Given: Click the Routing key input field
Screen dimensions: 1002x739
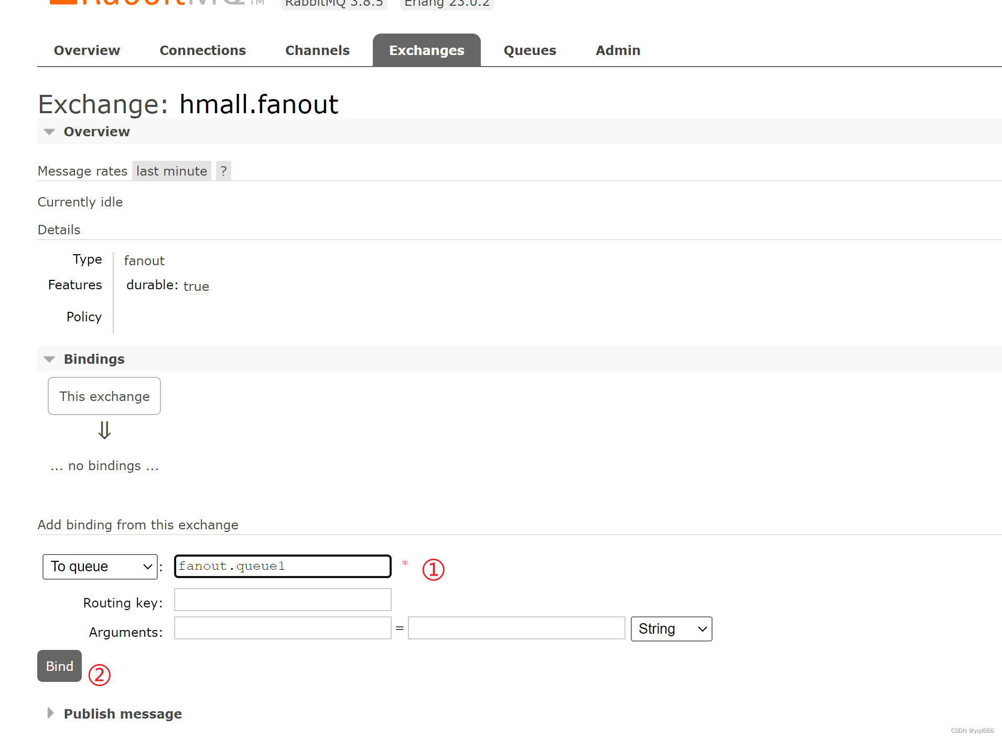Looking at the screenshot, I should point(283,600).
